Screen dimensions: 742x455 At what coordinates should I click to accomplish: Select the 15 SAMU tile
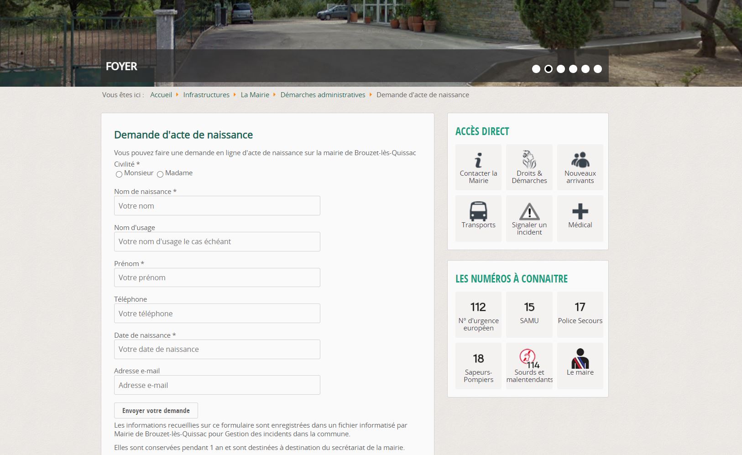pyautogui.click(x=529, y=314)
